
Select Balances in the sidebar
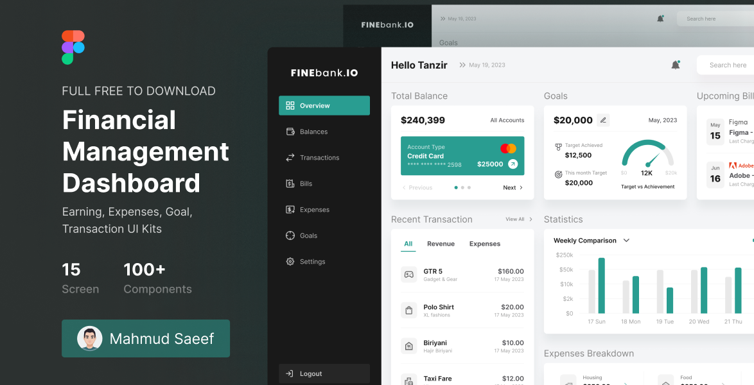pos(313,132)
